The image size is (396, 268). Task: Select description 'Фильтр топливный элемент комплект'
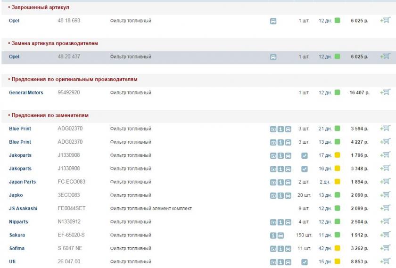(x=151, y=209)
